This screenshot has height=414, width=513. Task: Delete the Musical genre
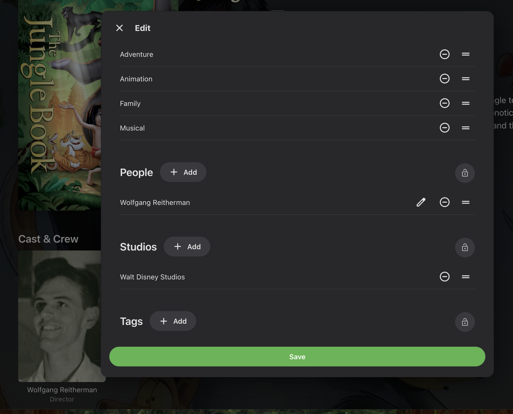[x=444, y=128]
